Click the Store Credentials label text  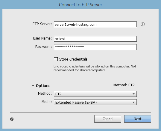pos(73,59)
